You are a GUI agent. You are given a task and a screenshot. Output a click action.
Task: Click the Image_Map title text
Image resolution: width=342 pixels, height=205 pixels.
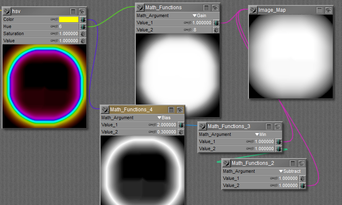(272, 10)
